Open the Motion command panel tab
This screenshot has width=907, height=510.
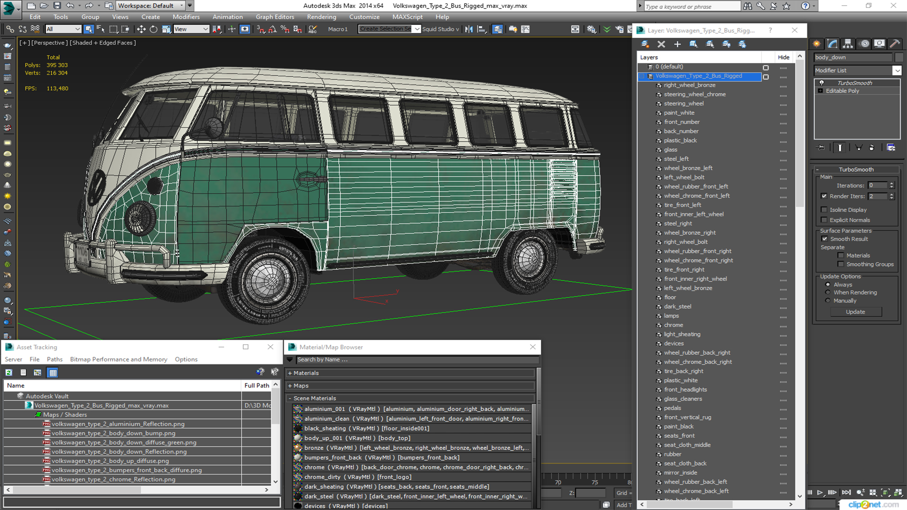point(864,43)
